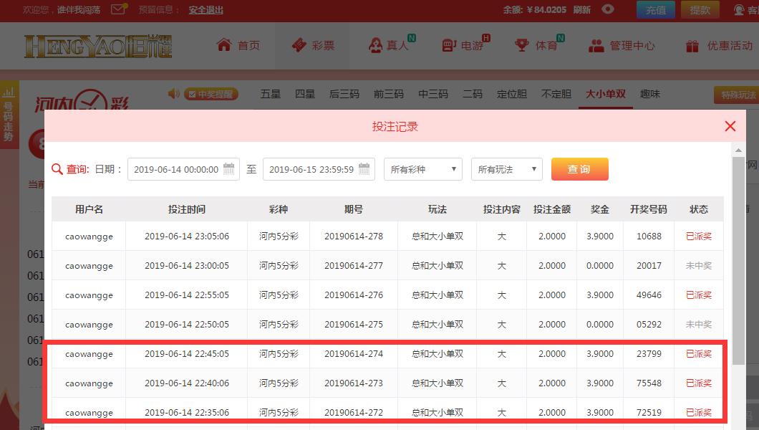
Task: Click the 提款 withdraw button
Action: point(700,10)
